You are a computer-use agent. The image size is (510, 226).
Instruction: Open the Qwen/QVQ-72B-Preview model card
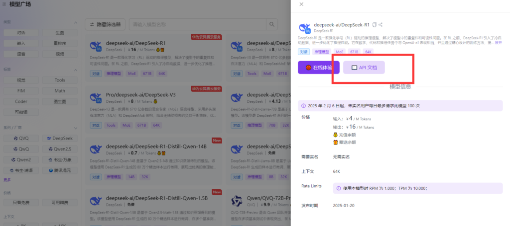[x=257, y=208]
